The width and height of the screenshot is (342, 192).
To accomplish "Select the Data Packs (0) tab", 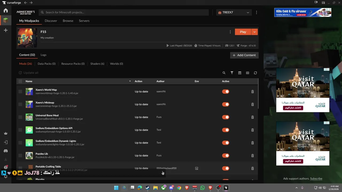I will [46, 64].
